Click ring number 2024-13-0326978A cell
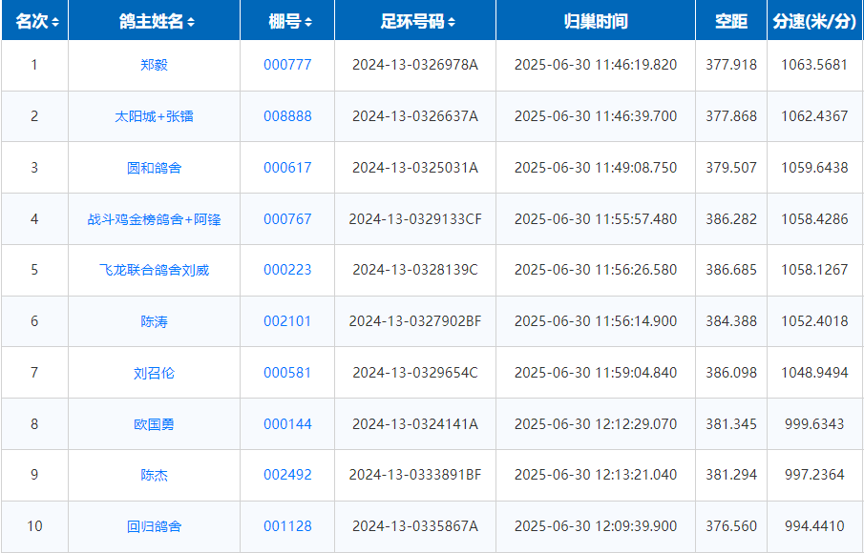 point(414,65)
